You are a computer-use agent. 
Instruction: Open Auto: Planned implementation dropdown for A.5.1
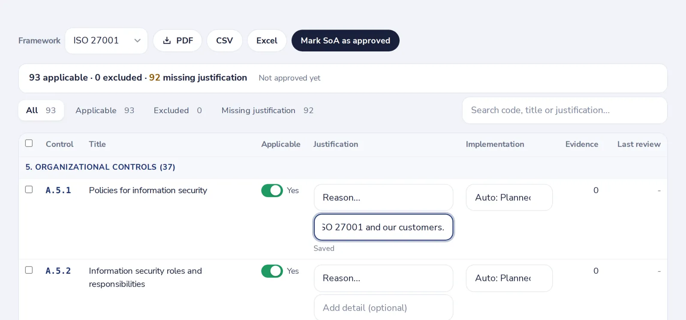tap(509, 197)
